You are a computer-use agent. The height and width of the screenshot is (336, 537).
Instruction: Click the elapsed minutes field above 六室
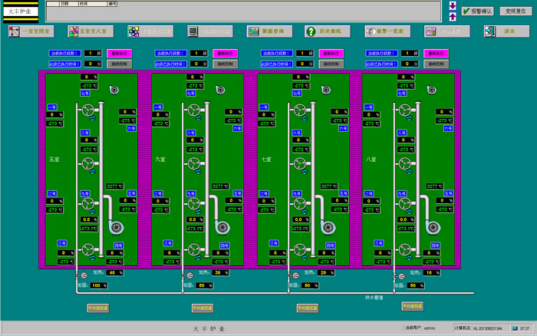pyautogui.click(x=199, y=64)
